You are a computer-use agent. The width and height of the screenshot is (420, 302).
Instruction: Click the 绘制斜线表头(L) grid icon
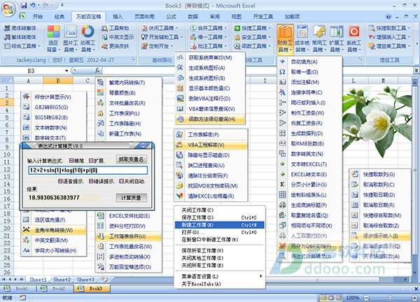[282, 195]
